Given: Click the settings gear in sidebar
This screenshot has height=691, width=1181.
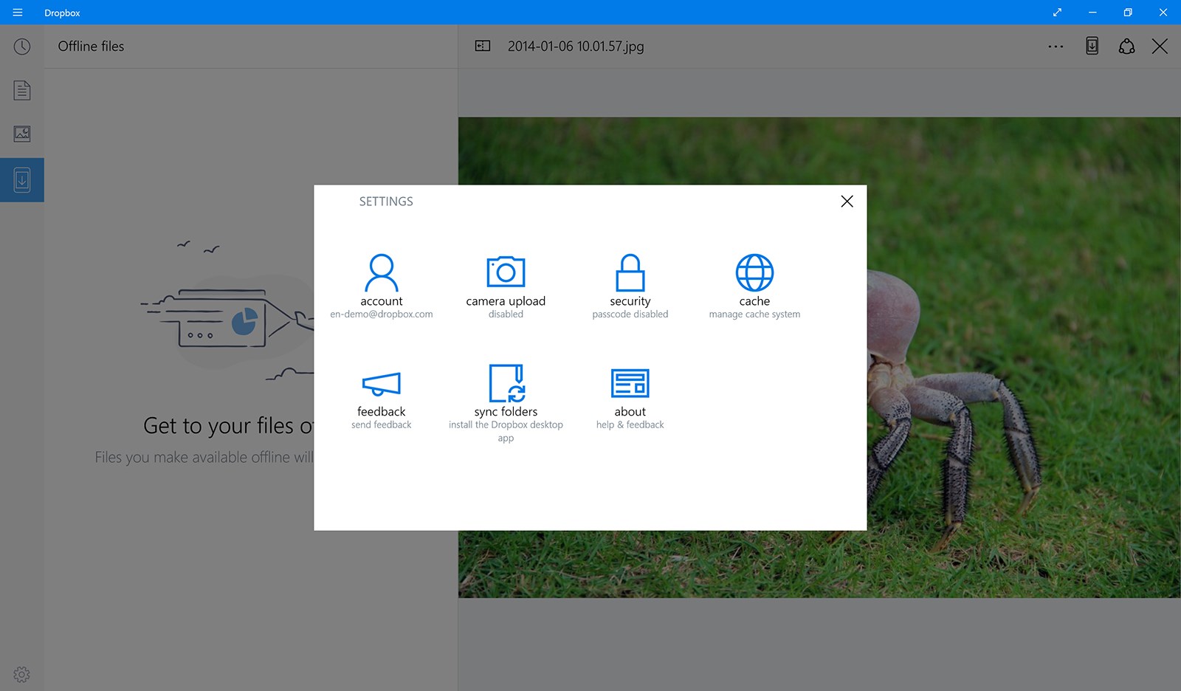Looking at the screenshot, I should pos(21,674).
